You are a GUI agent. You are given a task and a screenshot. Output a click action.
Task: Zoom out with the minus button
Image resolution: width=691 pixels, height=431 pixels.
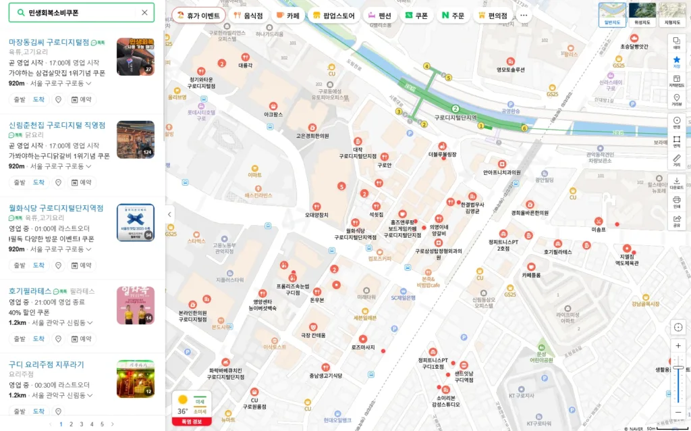coord(678,413)
